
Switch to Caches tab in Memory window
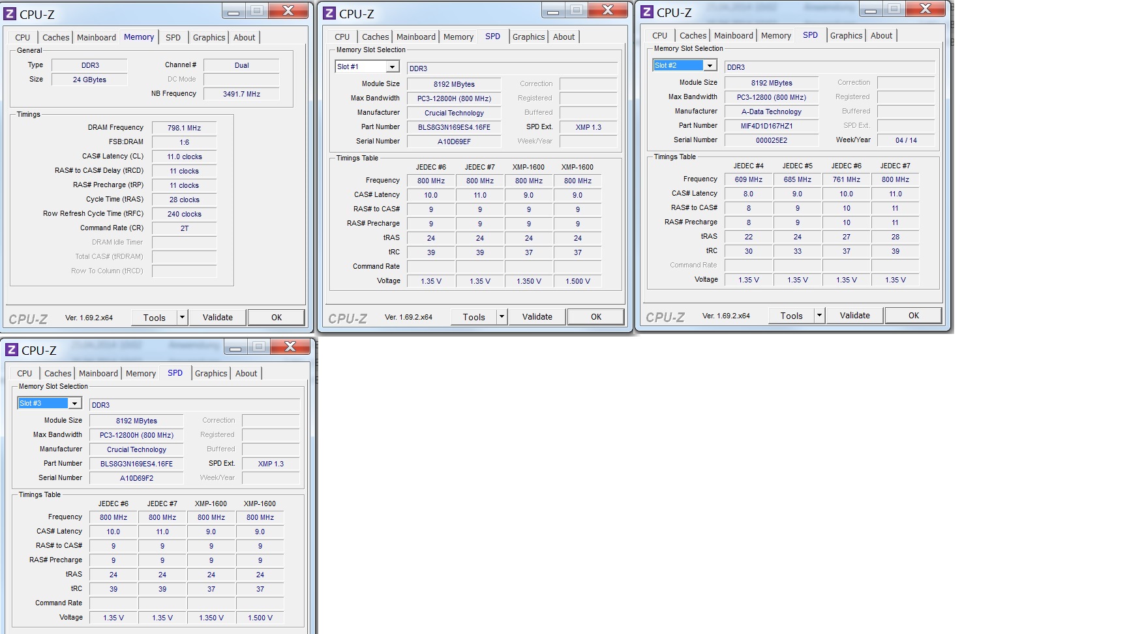click(x=55, y=37)
